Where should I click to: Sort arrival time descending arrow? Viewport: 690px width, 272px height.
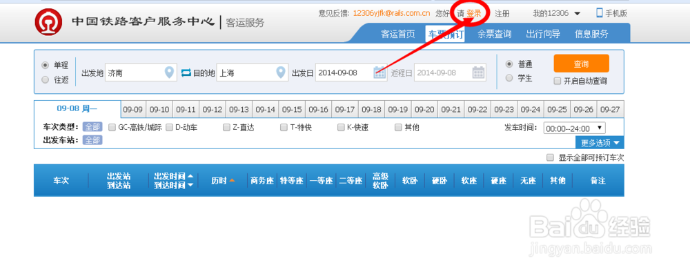pyautogui.click(x=190, y=185)
